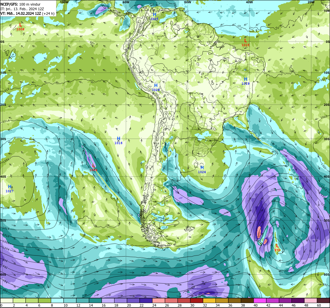Click the 40W longitude label
The width and height of the screenshot is (330, 308).
249,2
